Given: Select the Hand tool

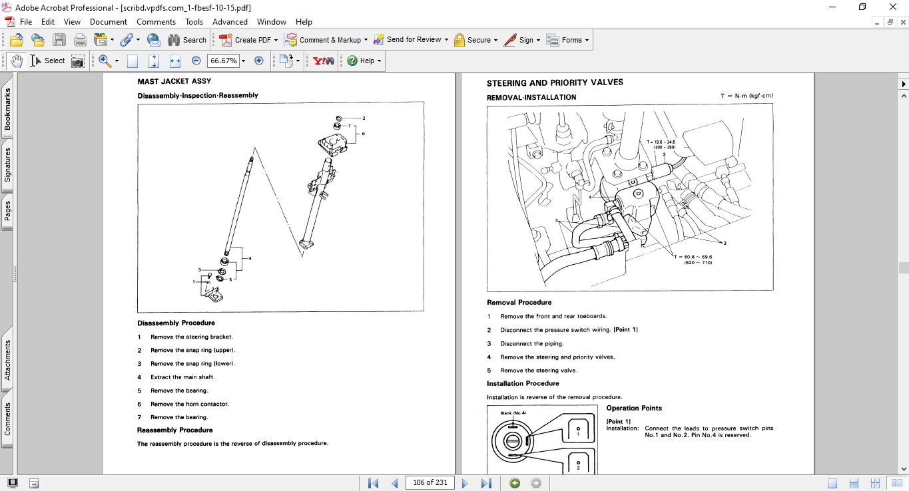Looking at the screenshot, I should tap(16, 61).
